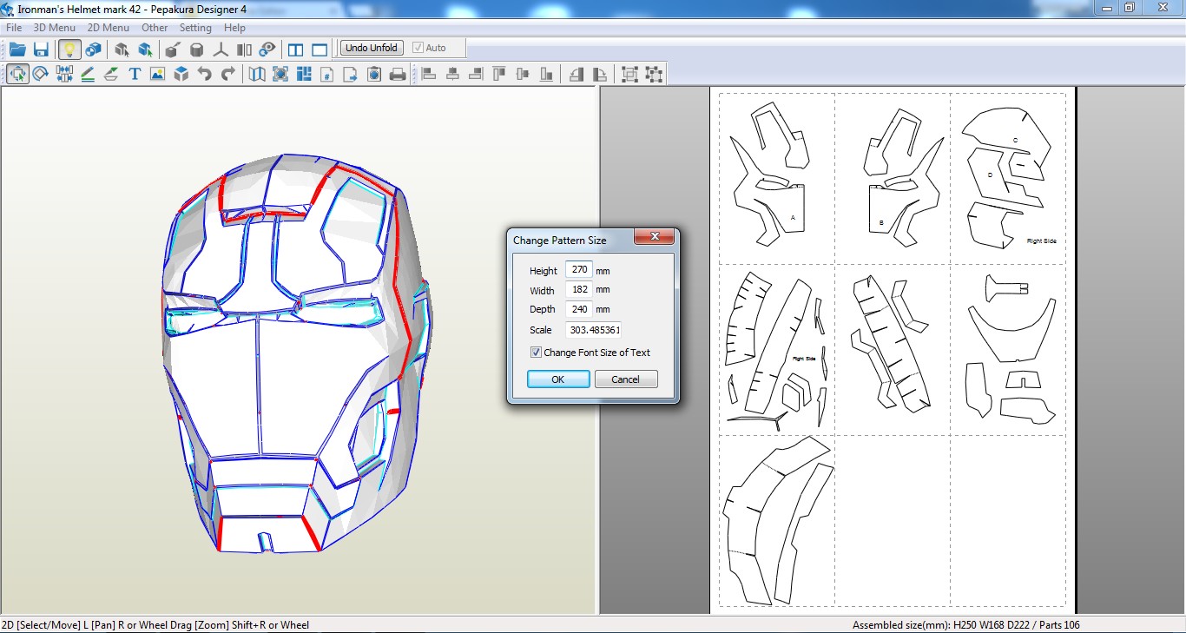Open the Other menu
1186x633 pixels.
(155, 28)
